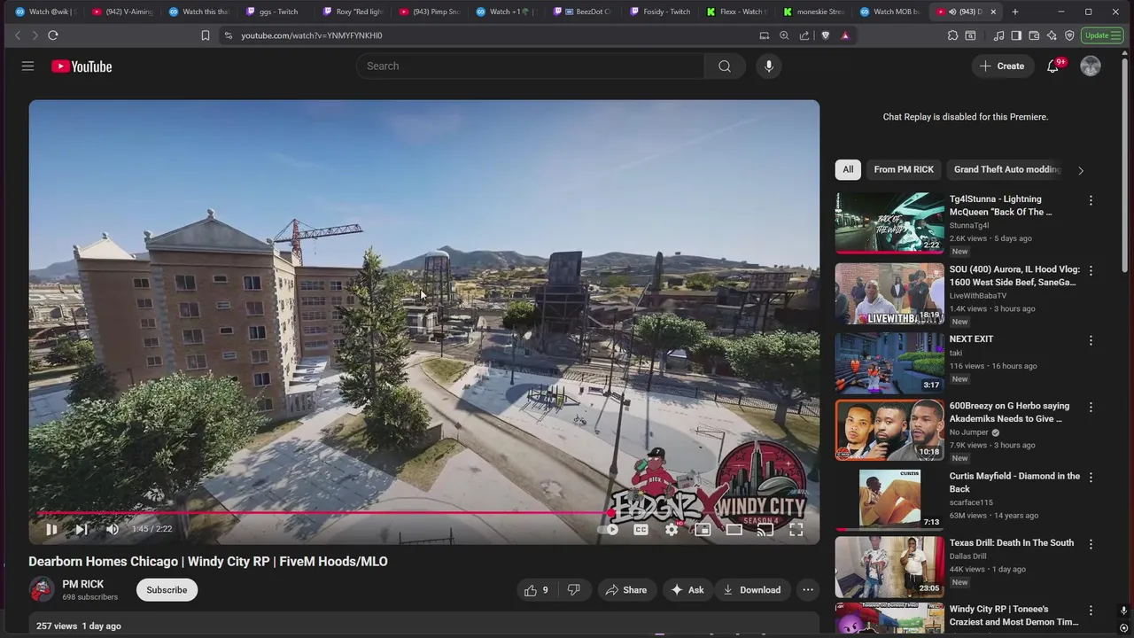Viewport: 1134px width, 638px height.
Task: Open options for 600Breezy on G Herbo video
Action: coord(1091,407)
